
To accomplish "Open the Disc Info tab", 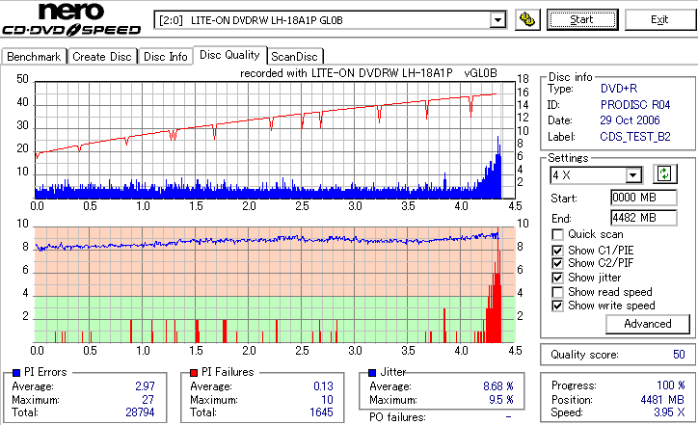I will tap(165, 57).
